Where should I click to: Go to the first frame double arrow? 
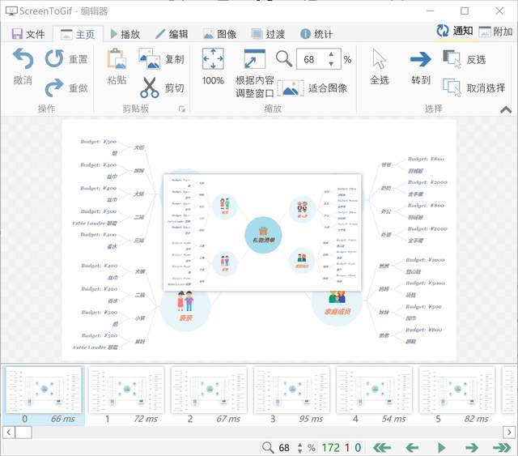382,448
